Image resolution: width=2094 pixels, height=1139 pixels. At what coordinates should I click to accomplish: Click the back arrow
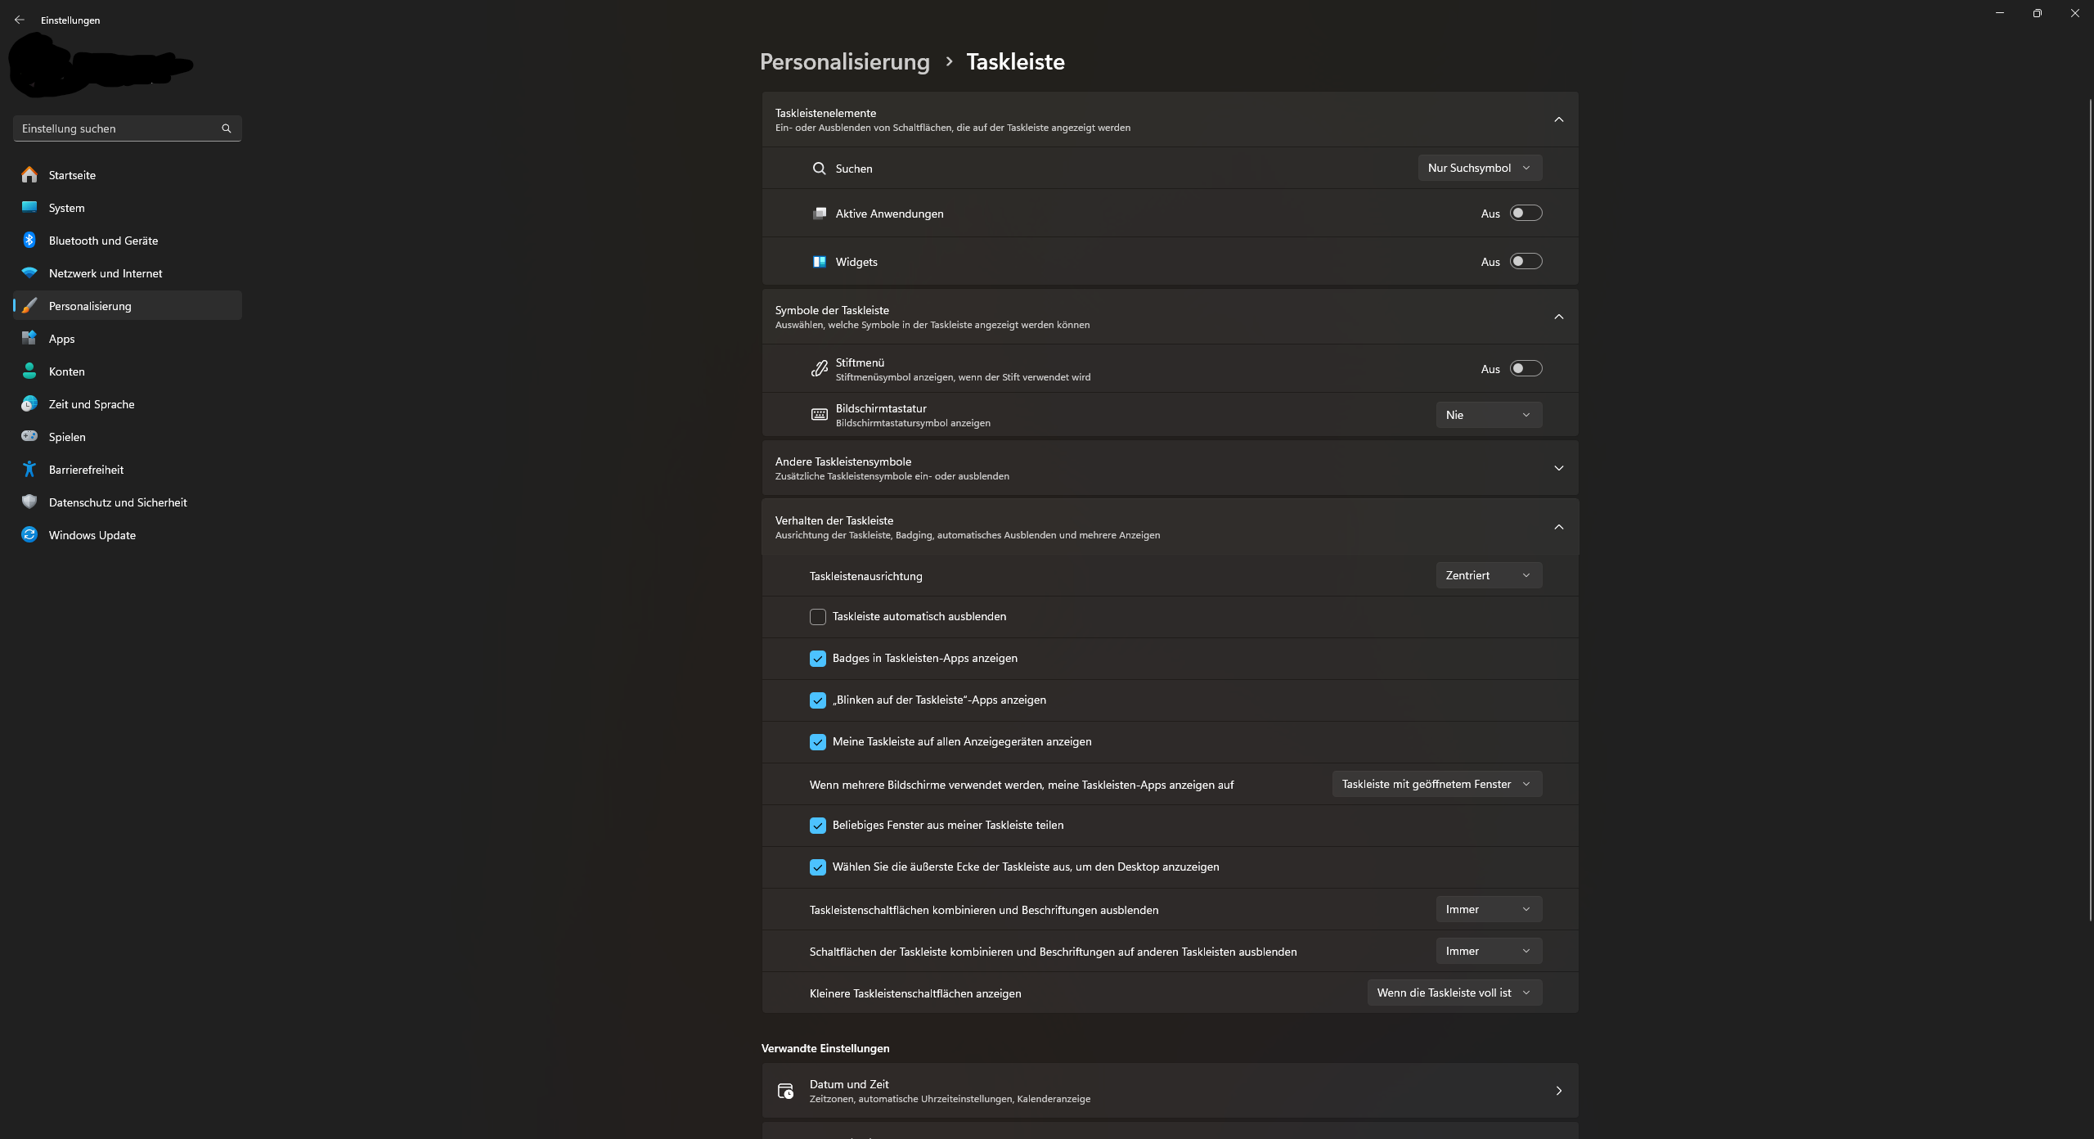20,20
